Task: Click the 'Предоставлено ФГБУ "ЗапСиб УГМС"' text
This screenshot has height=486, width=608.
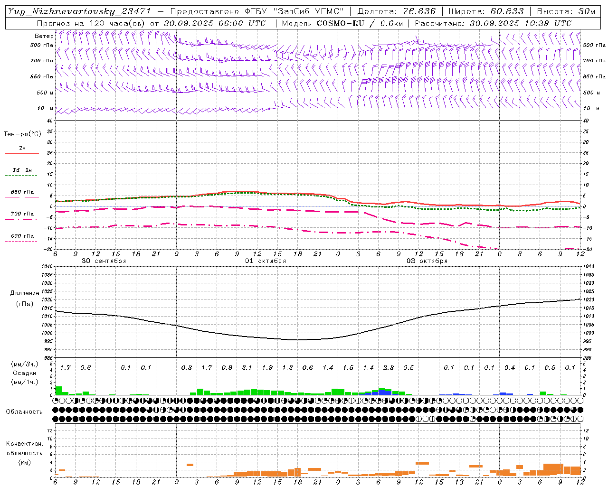Action: tap(257, 11)
